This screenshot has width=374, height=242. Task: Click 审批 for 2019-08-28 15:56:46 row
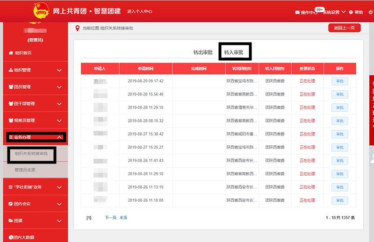point(340,94)
